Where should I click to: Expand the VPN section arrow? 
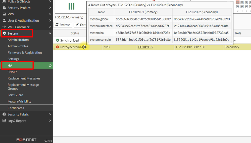coord(50,14)
